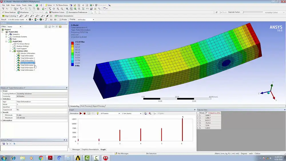This screenshot has height=161, width=286.
Task: Open Annotation Preferences
Action: [77, 12]
